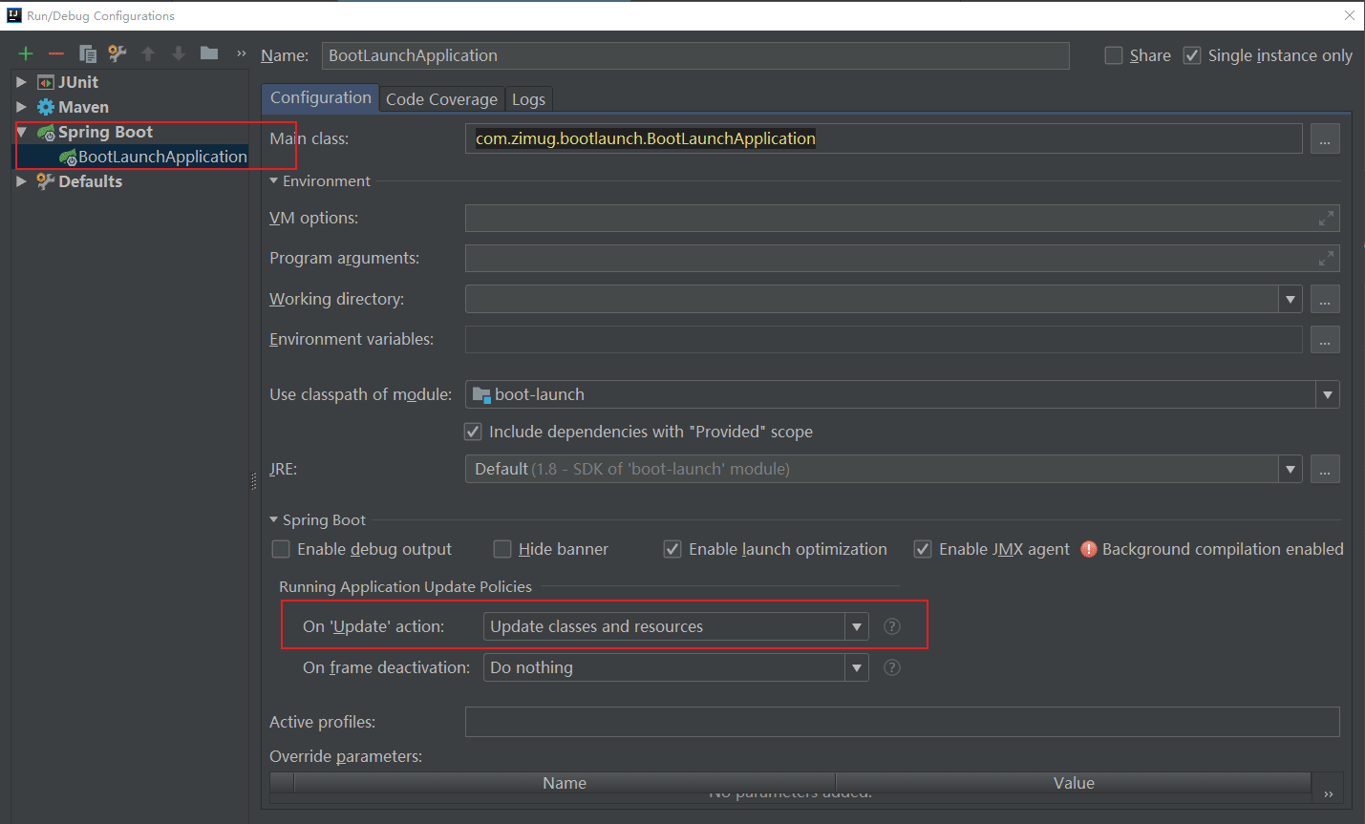Toggle Enable debug output checkbox
The image size is (1365, 824).
(281, 549)
